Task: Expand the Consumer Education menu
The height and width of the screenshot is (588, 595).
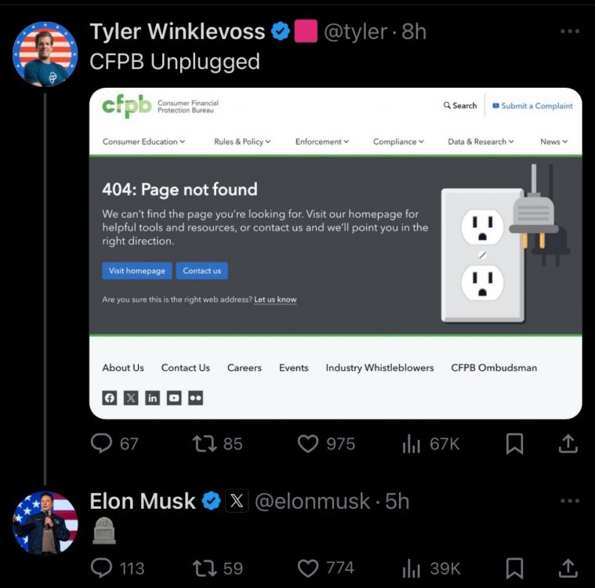Action: [143, 142]
